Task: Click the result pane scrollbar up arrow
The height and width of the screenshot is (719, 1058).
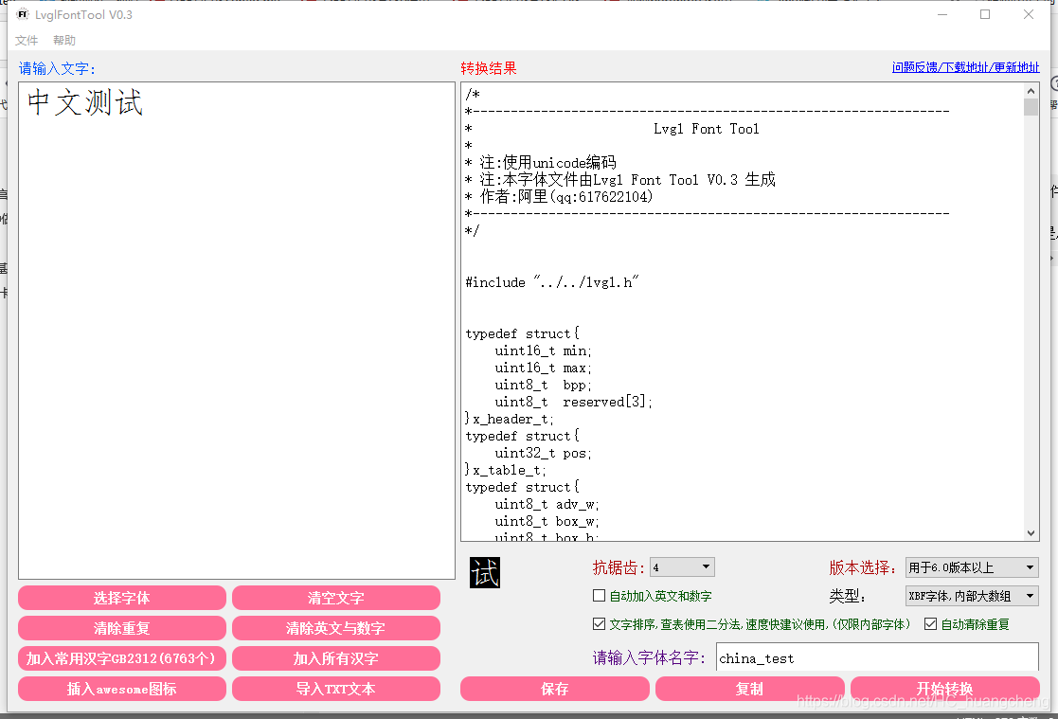Action: click(1031, 90)
